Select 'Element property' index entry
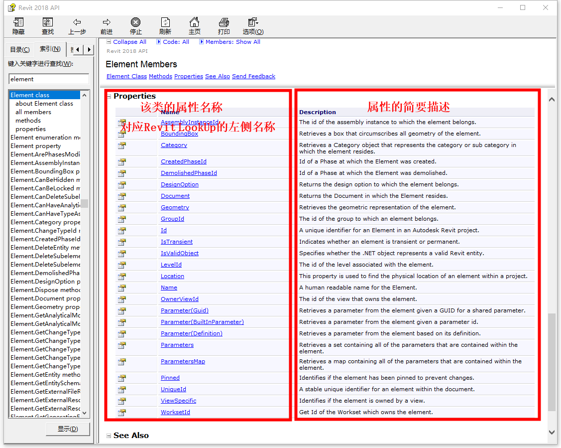 36,146
